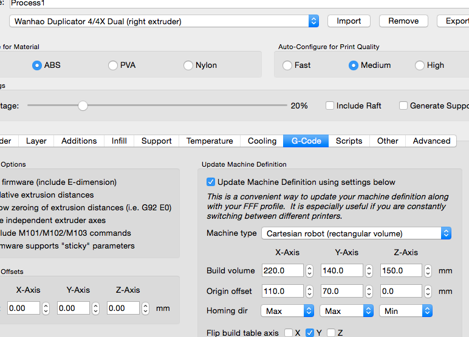The image size is (469, 337).
Task: Switch to the Cooling tab
Action: click(262, 141)
